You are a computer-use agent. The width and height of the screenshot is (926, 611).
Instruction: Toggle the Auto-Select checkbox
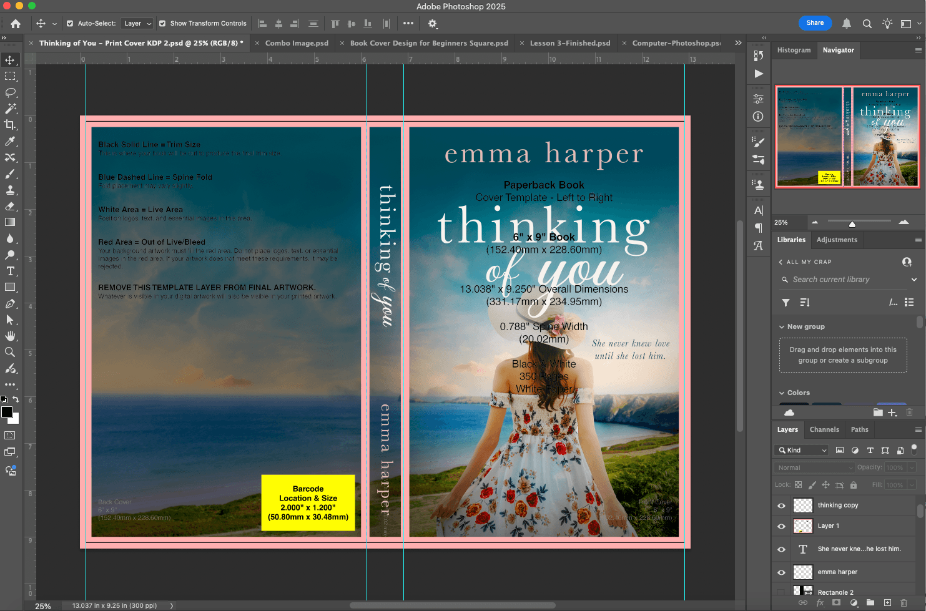[x=70, y=24]
